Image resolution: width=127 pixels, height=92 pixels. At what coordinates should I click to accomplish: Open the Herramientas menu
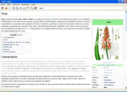tap(25, 5)
